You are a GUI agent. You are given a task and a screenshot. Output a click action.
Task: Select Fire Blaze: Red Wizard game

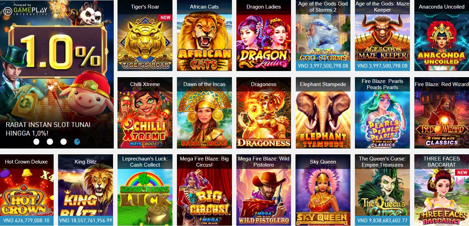[x=442, y=113]
